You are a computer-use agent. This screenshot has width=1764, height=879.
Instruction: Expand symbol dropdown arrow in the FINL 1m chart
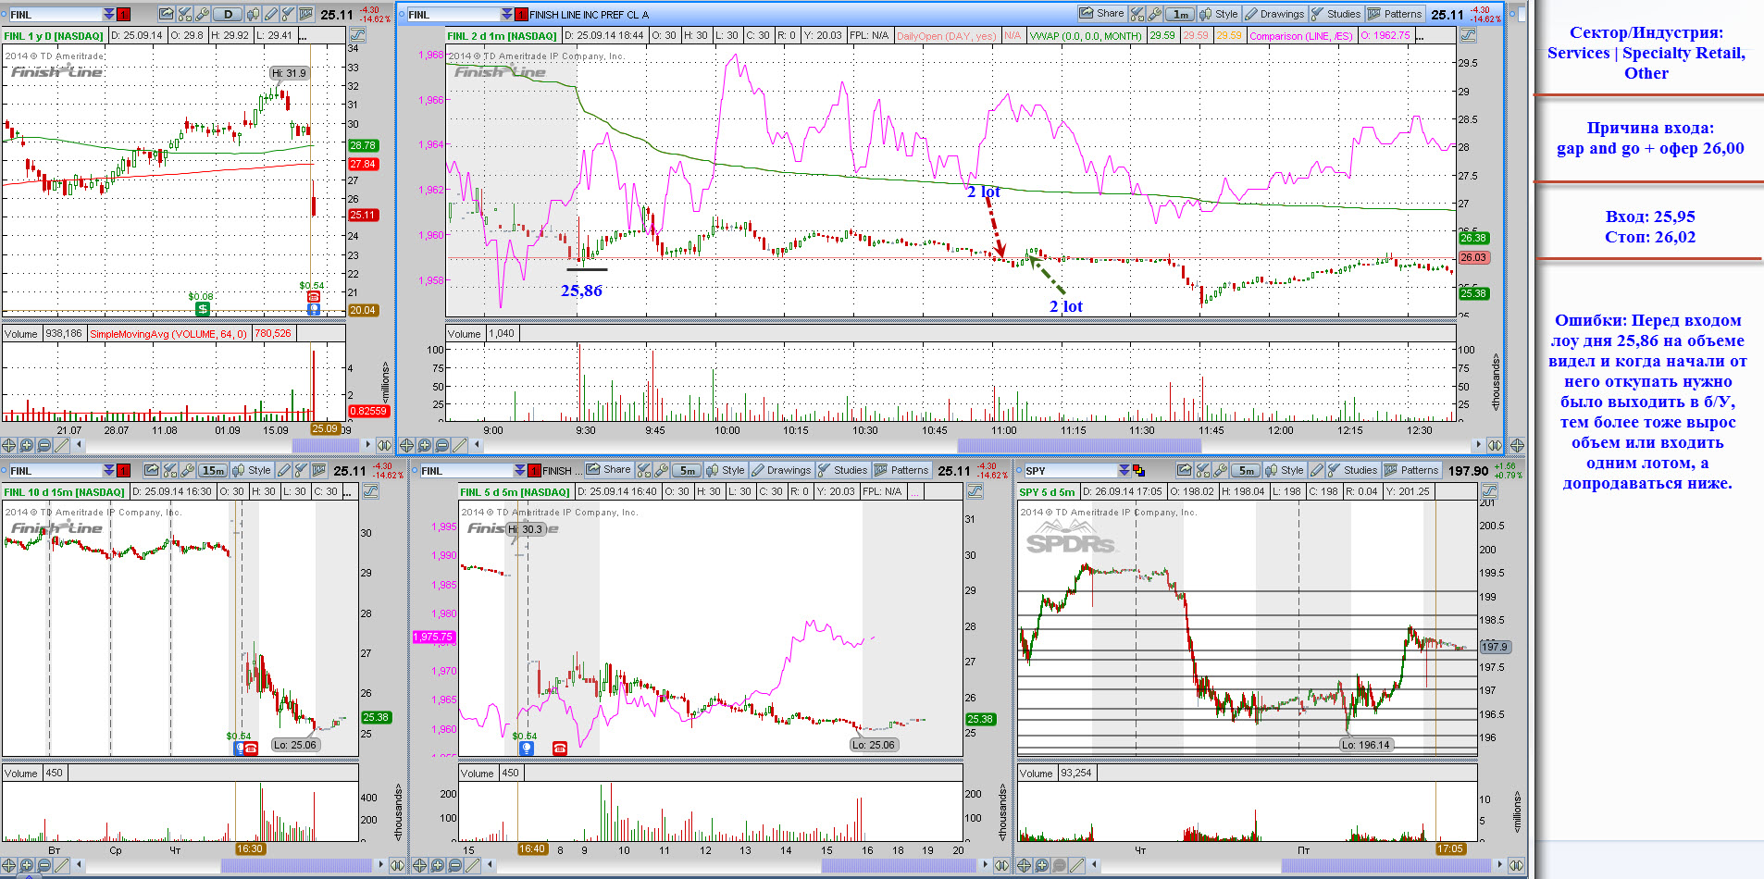(507, 14)
